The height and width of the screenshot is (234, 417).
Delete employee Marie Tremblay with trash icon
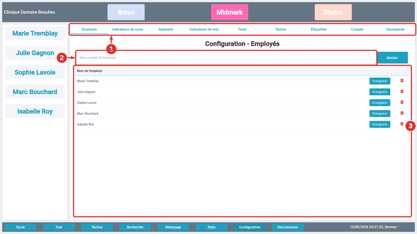coord(402,81)
